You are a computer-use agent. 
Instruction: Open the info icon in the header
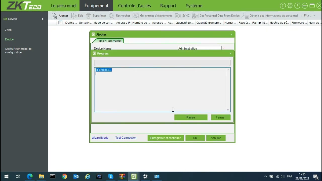[x=283, y=6]
